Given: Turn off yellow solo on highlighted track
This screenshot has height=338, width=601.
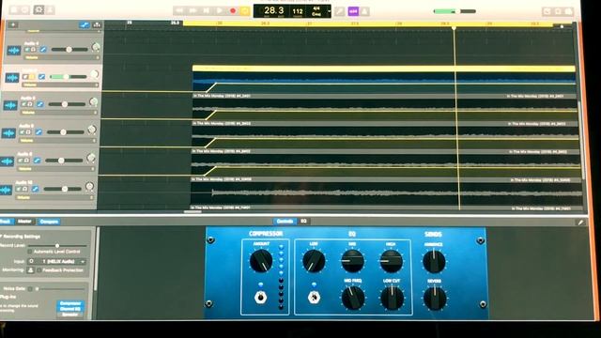Looking at the screenshot, I should pos(32,77).
